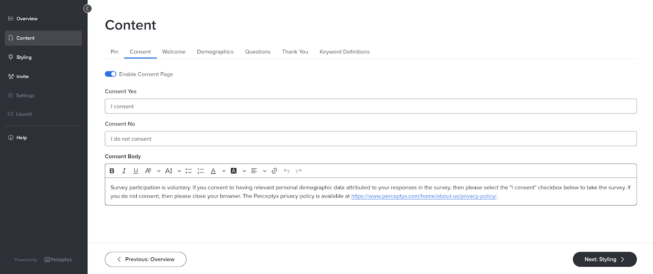Open the Perceptyx privacy policy link

[x=424, y=196]
